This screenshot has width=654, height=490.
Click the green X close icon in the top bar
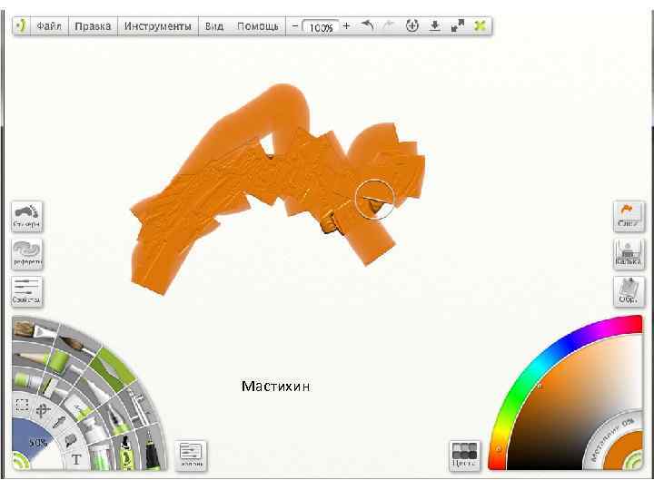[x=481, y=25]
